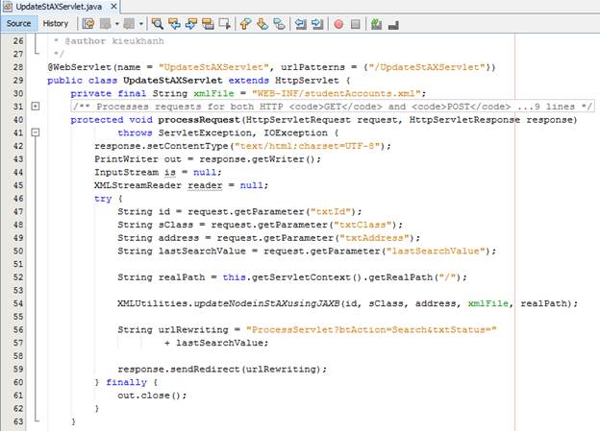This screenshot has height=431, width=600.
Task: Open the Forward navigation dropdown arrow
Action: tap(140, 24)
